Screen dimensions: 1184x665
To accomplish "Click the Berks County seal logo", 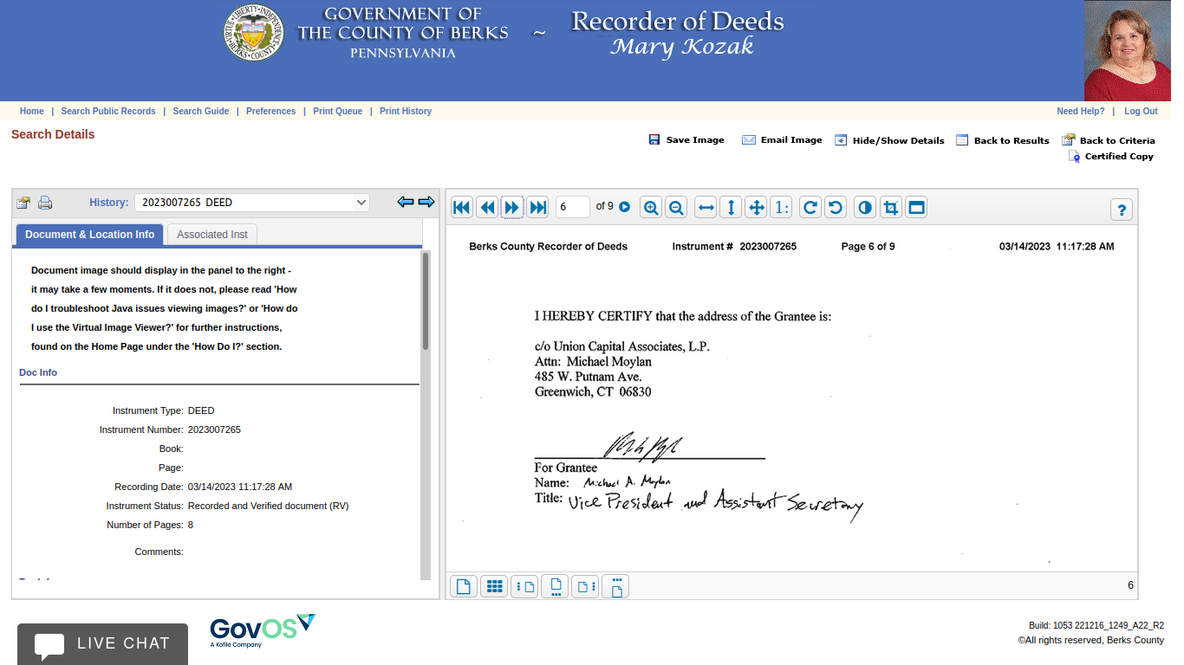I will (254, 33).
